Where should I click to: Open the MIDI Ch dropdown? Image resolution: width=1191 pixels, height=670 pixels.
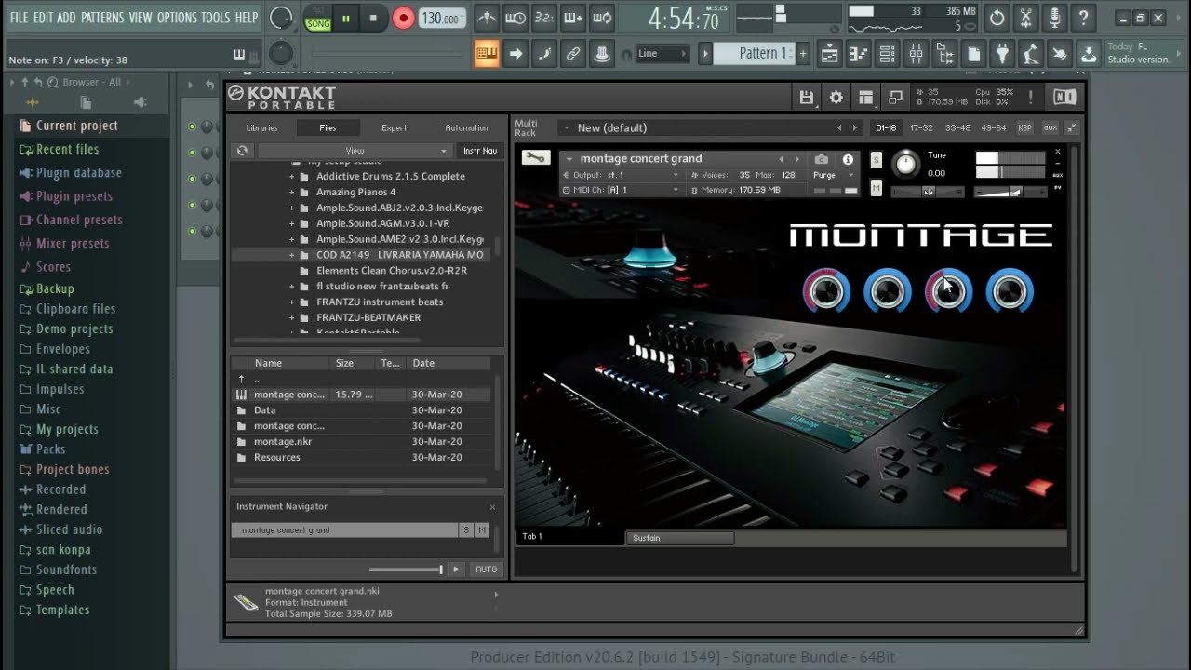coord(622,190)
